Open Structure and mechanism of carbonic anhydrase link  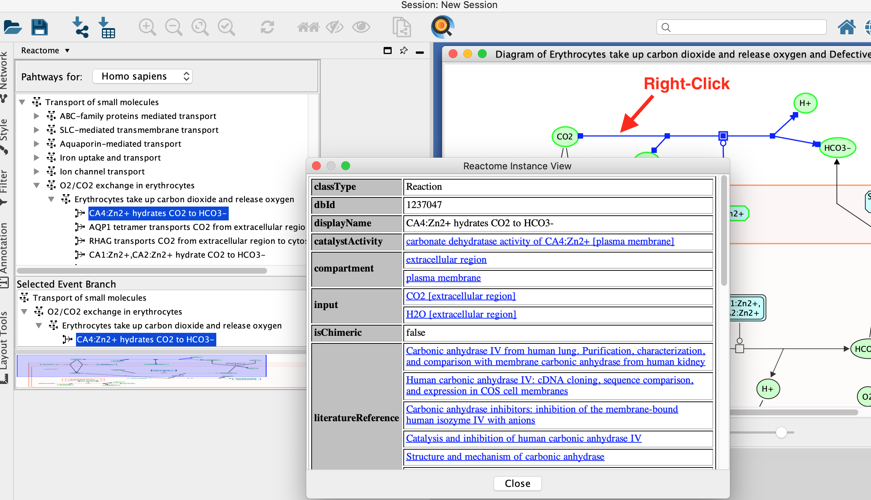505,457
